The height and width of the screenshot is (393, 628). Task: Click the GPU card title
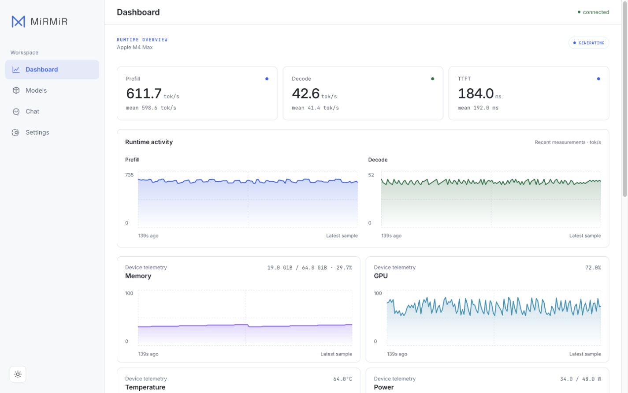(381, 276)
